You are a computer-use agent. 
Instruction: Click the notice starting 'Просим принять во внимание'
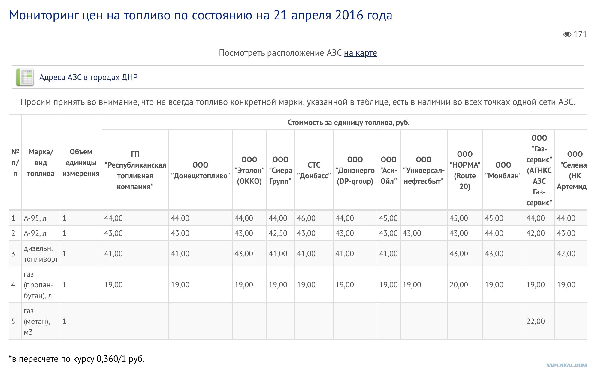click(298, 102)
